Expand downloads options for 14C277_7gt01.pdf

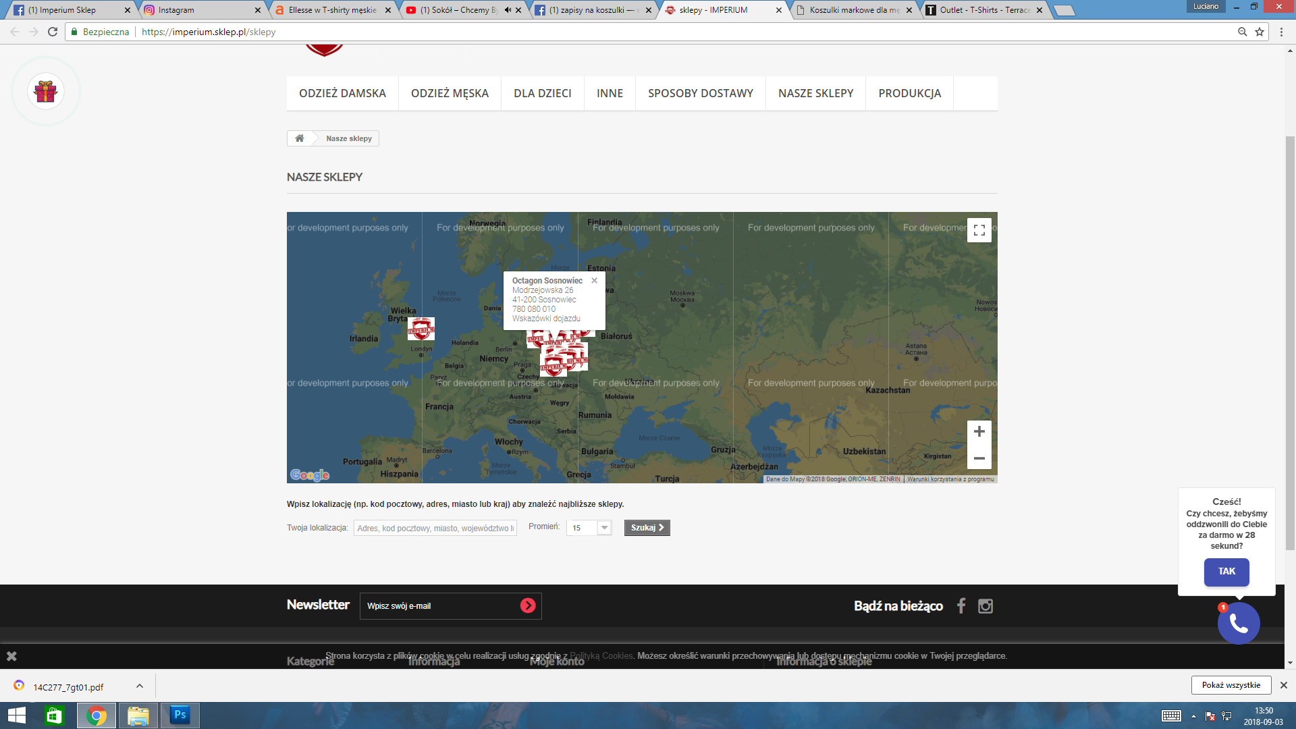(x=140, y=686)
